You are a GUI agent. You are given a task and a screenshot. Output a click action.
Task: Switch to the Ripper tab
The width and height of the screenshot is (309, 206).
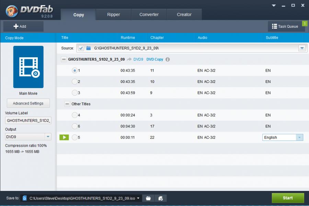coord(113,14)
